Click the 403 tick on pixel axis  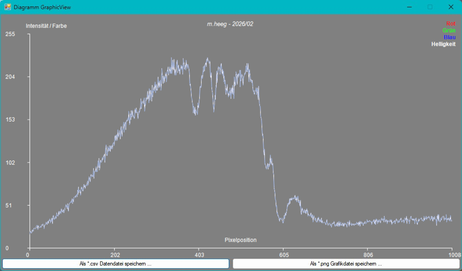coord(199,255)
